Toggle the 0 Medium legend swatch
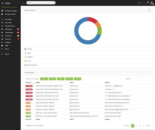Viewport: 155px width, 130px height. (25, 57)
